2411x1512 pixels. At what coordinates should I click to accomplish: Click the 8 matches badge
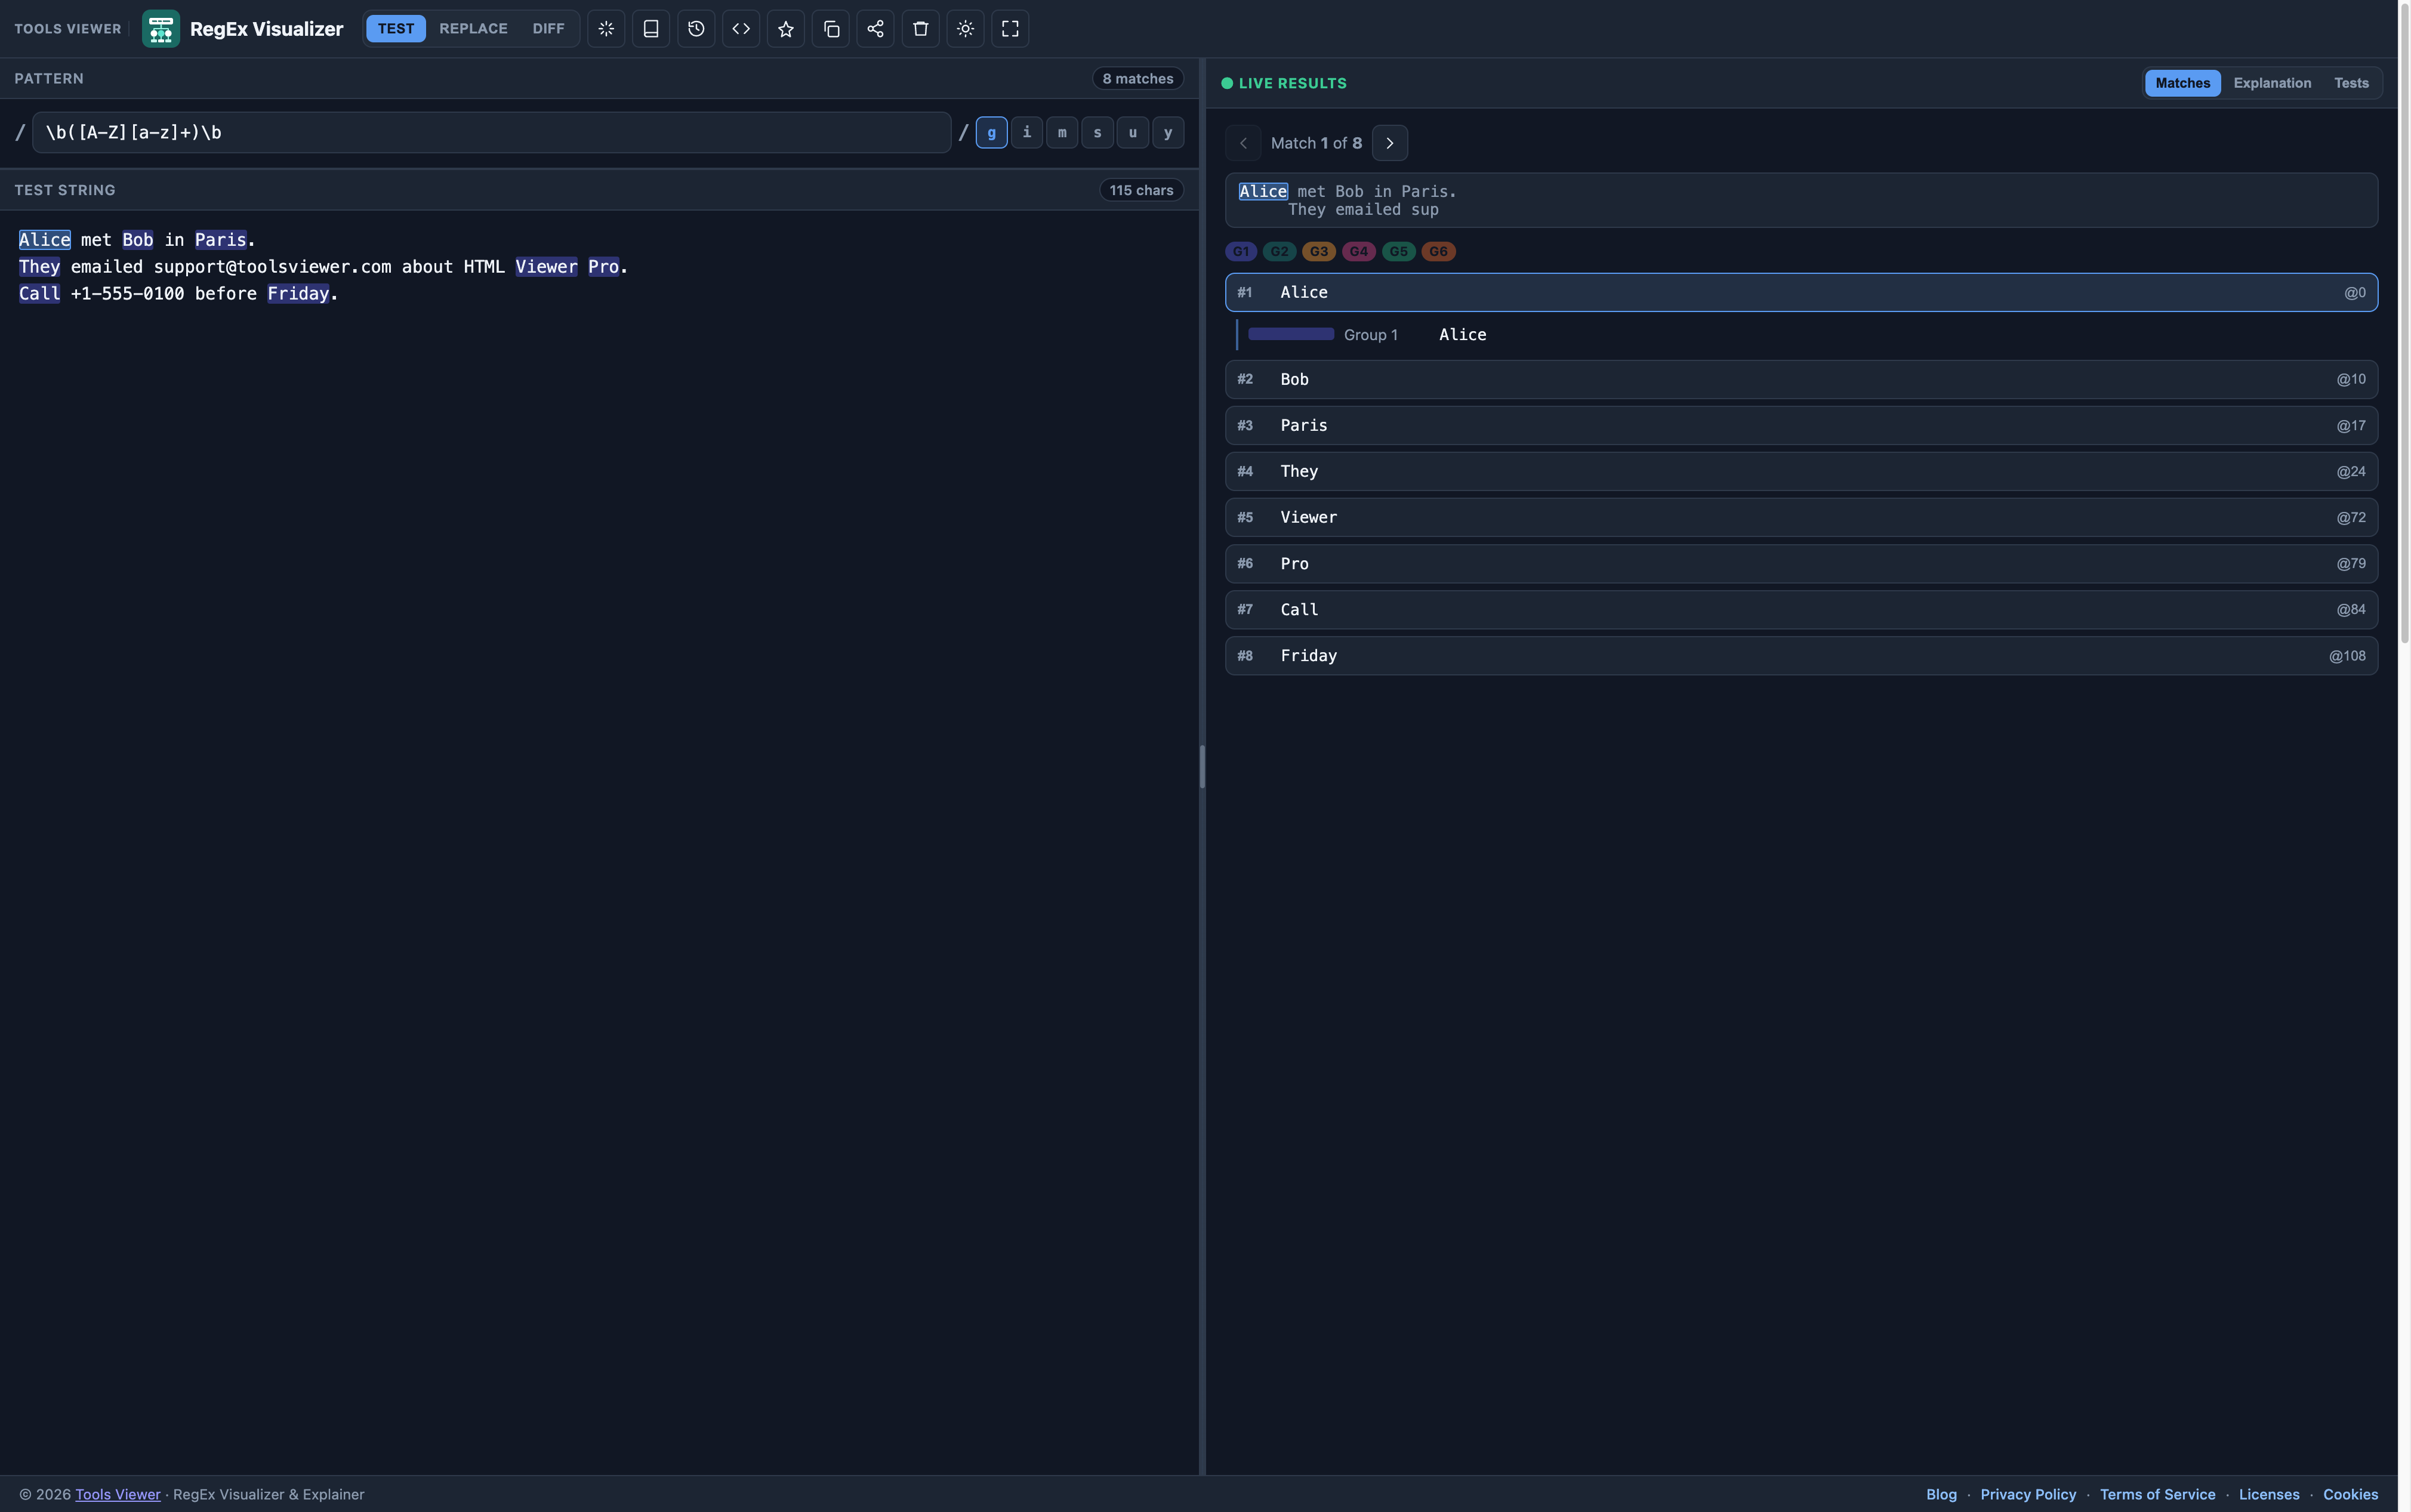click(1138, 79)
